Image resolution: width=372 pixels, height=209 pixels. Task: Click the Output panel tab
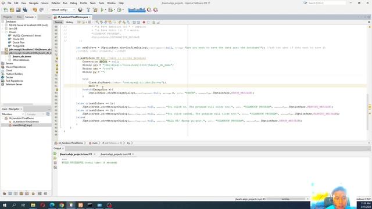57,149
